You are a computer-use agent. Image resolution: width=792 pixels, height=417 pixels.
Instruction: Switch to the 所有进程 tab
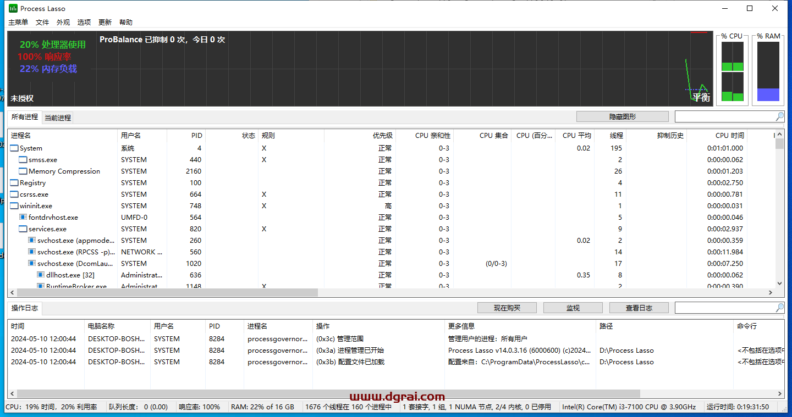(25, 117)
